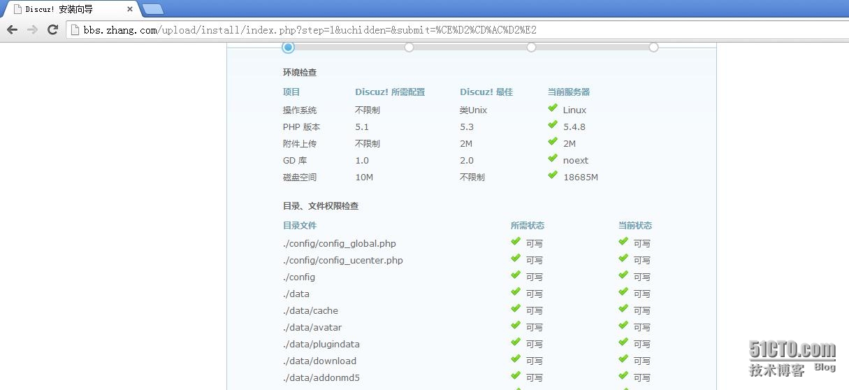Click the ./data/cache directory name
The image size is (849, 390).
click(x=310, y=311)
